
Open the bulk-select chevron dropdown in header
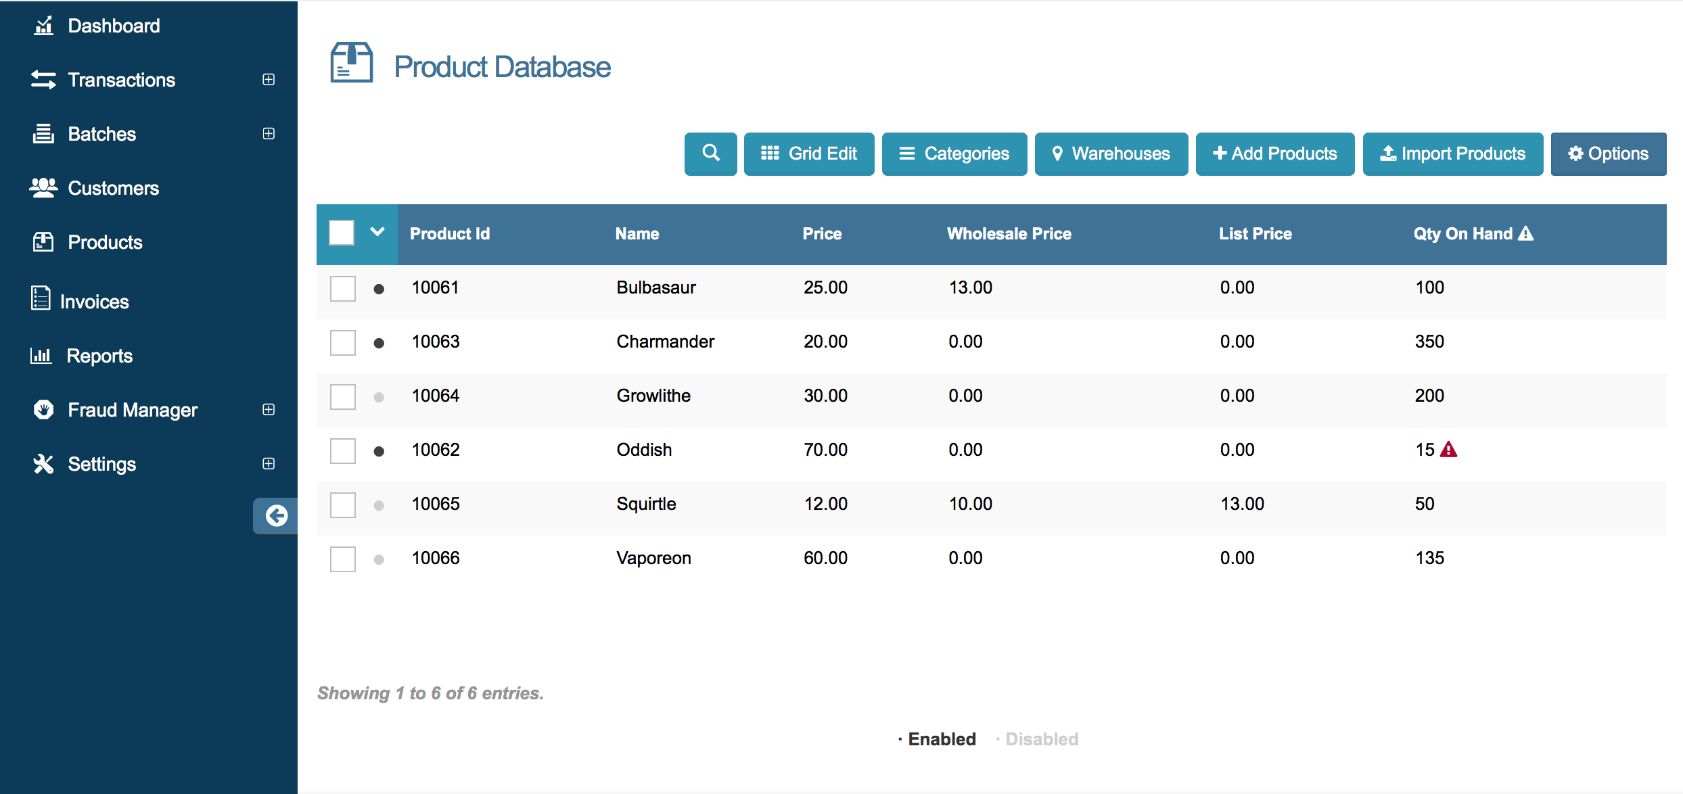click(377, 232)
